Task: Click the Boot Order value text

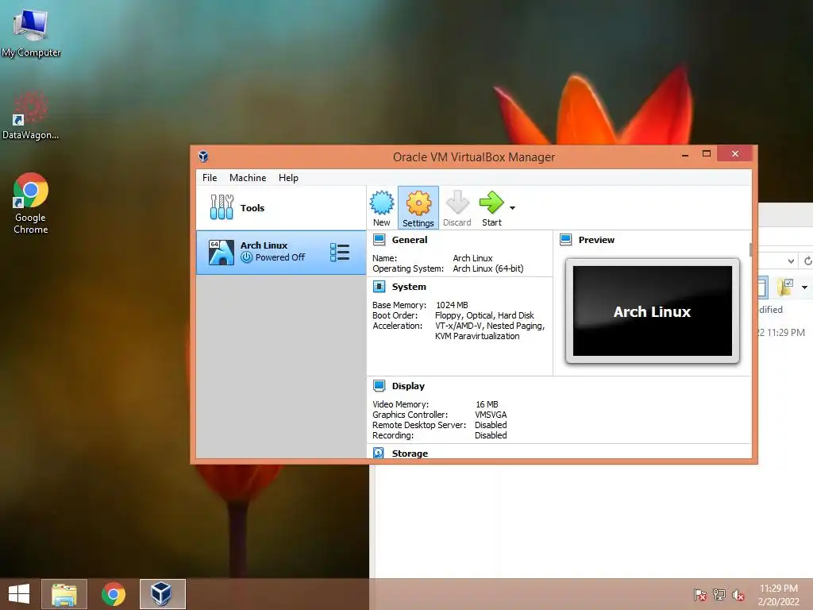Action: tap(484, 315)
